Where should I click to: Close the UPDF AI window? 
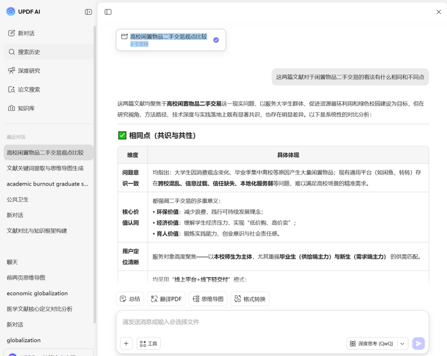pyautogui.click(x=439, y=12)
